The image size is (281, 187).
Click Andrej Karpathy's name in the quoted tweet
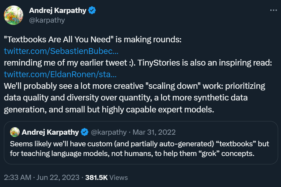50,132
